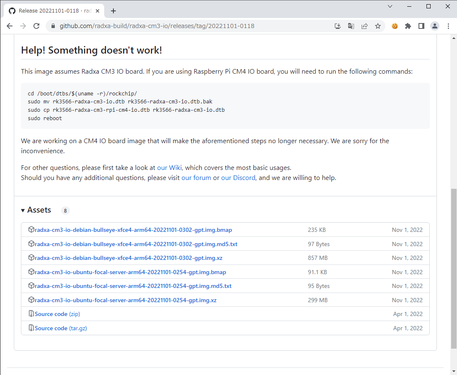Click package icon beside debian img.bmap
The width and height of the screenshot is (457, 375).
coord(31,230)
